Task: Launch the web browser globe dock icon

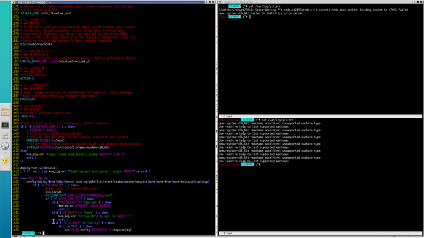Action: [x=5, y=146]
